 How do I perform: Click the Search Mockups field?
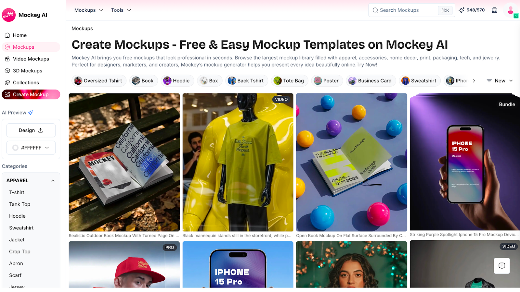[x=411, y=10]
